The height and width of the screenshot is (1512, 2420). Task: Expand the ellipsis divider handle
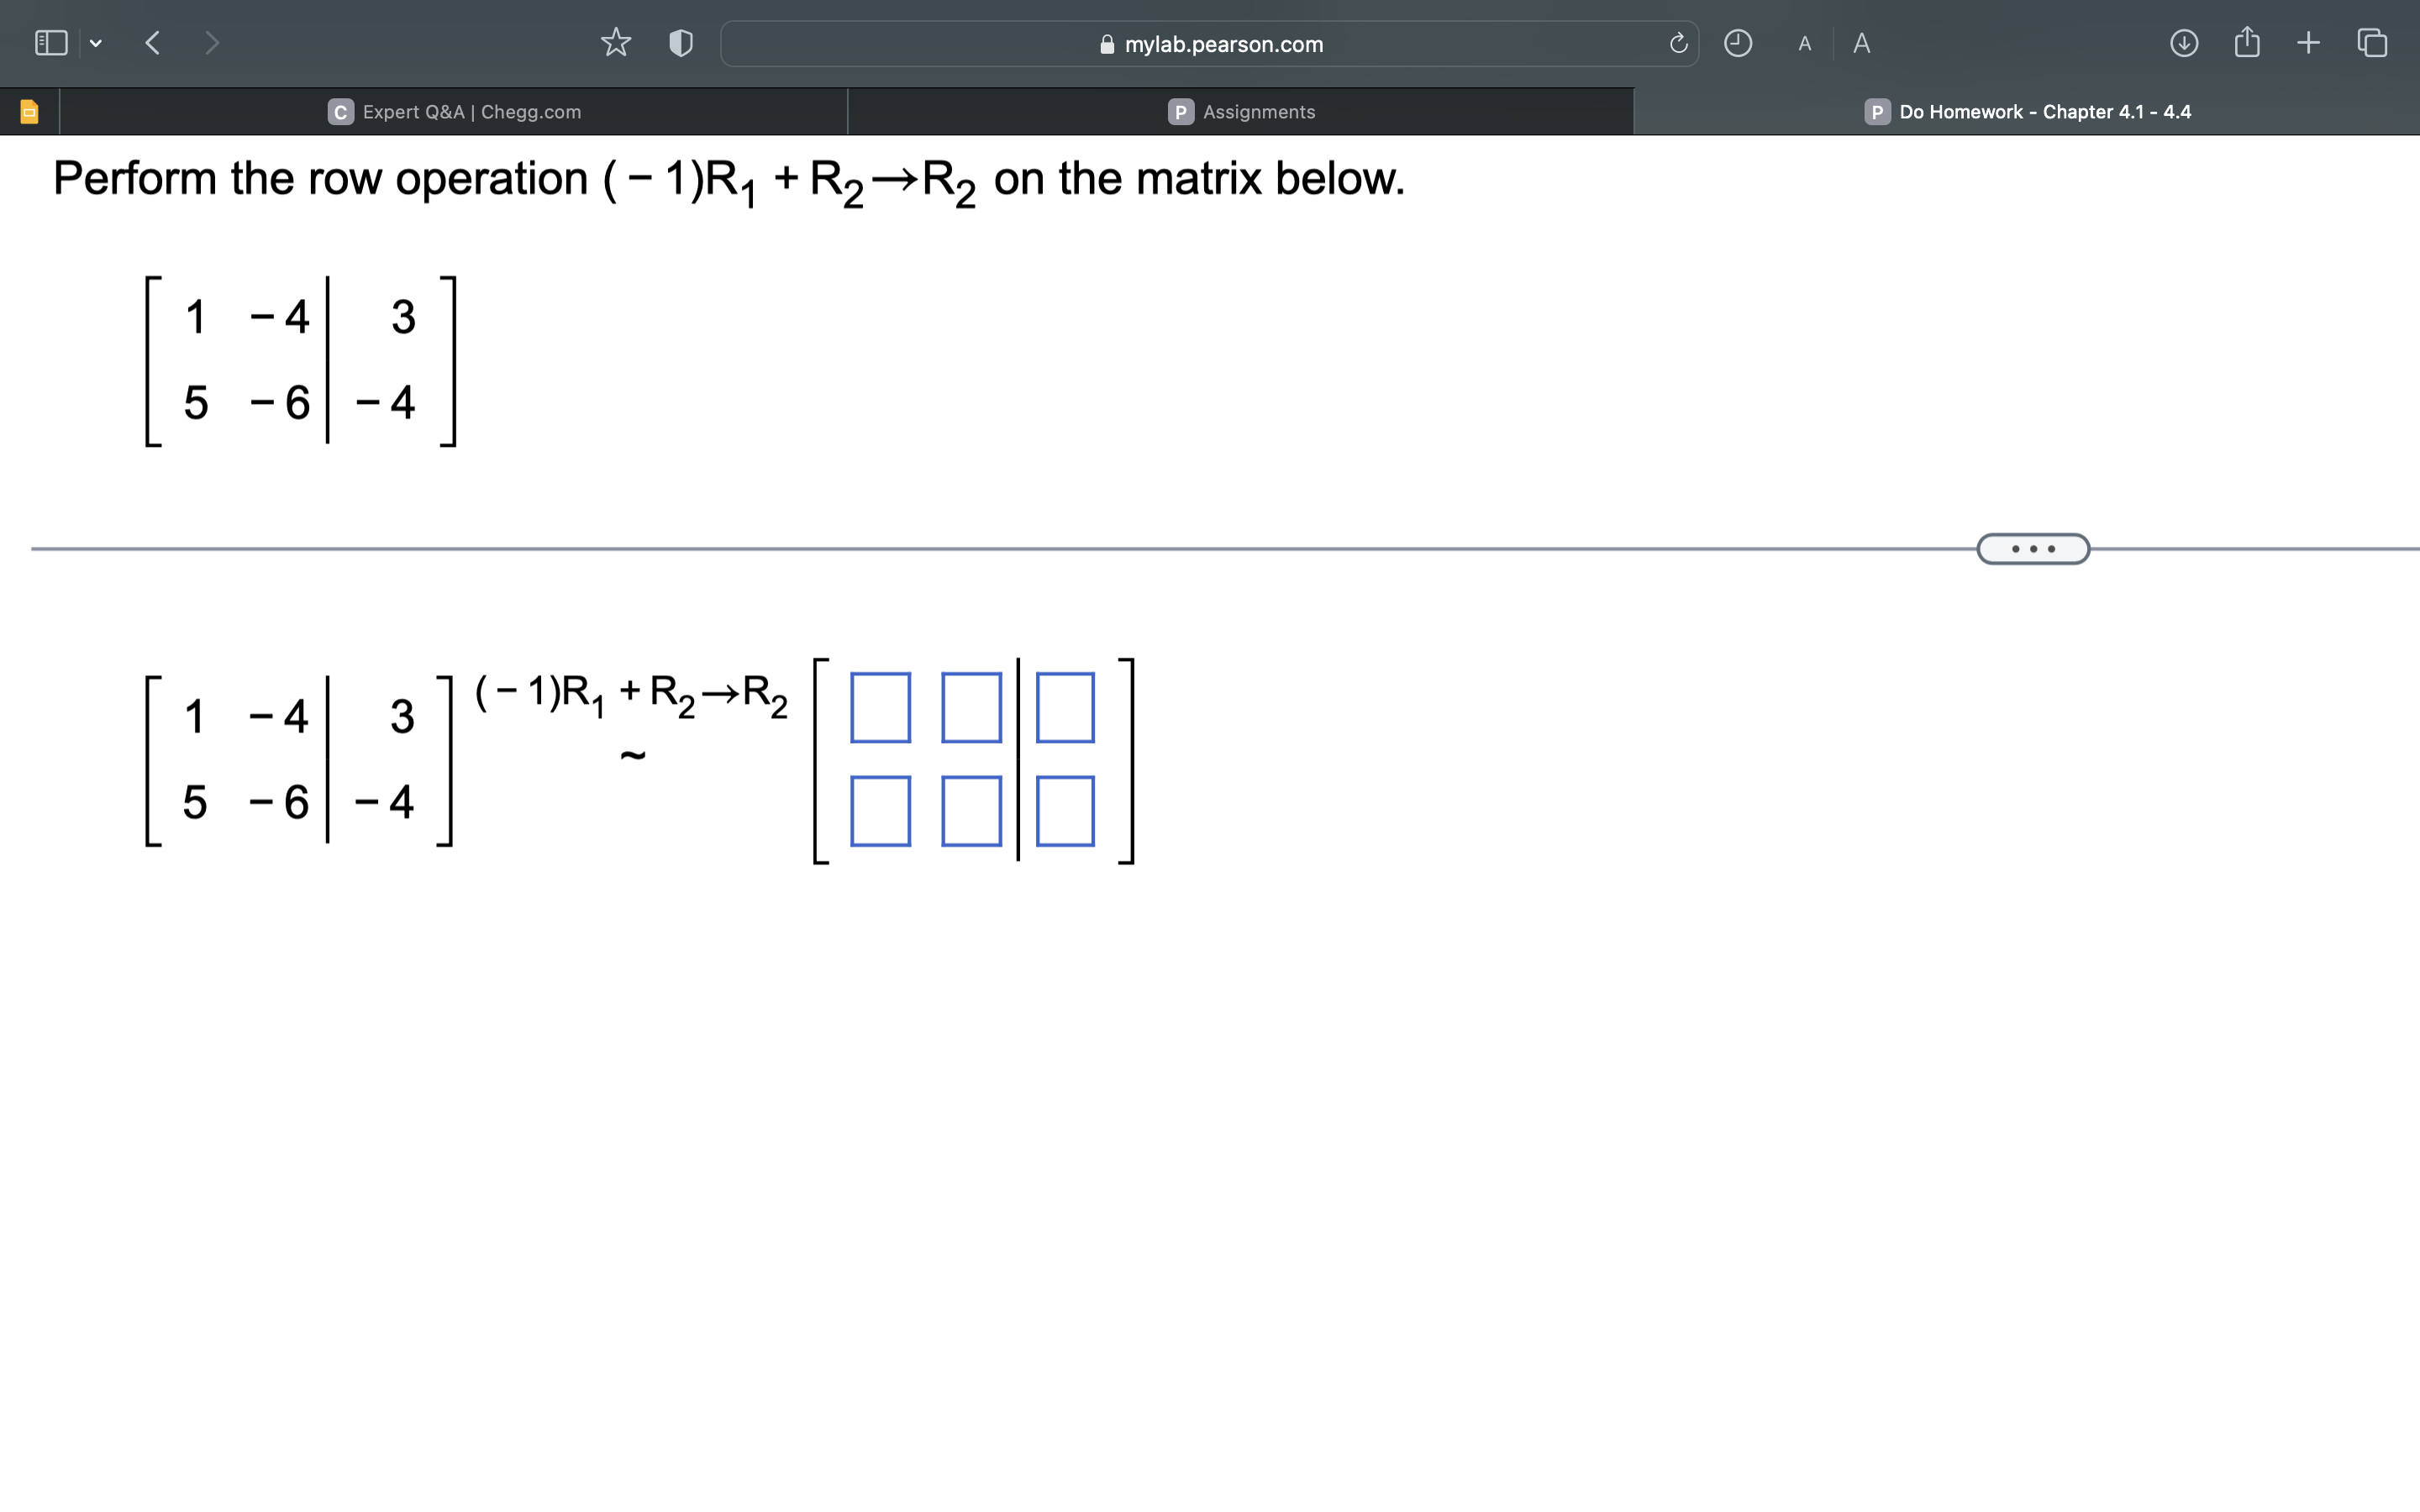2031,548
